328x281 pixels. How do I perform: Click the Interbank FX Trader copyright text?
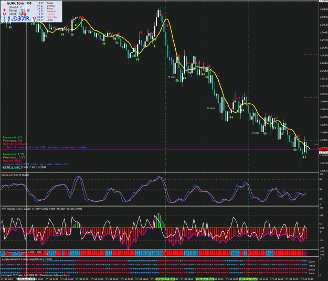35,275
